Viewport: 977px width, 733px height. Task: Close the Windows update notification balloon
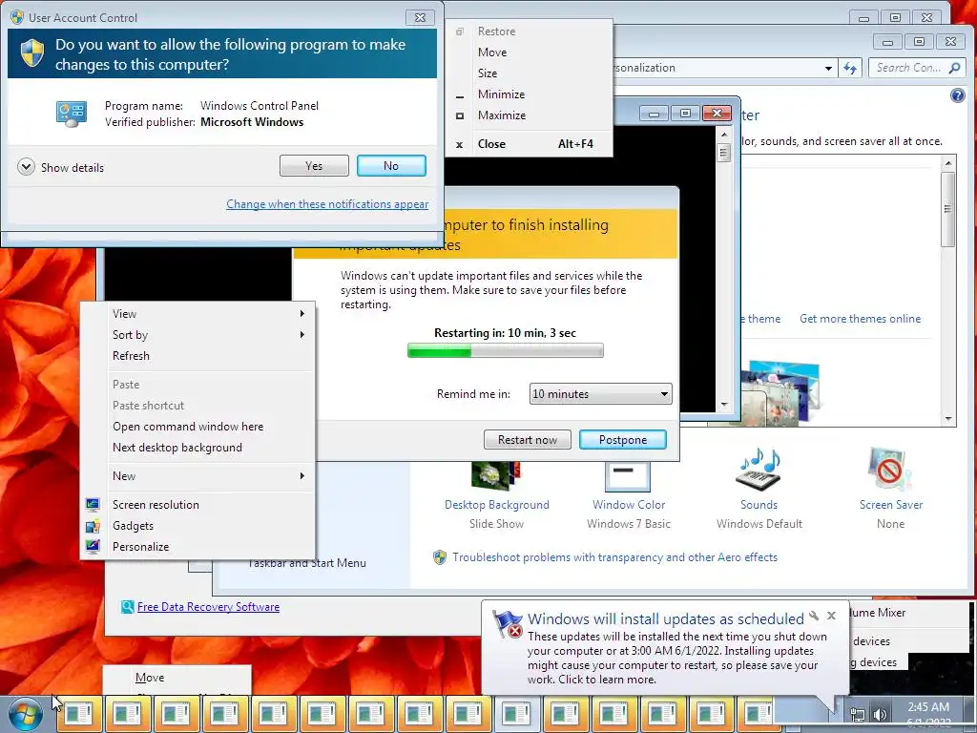tap(831, 616)
